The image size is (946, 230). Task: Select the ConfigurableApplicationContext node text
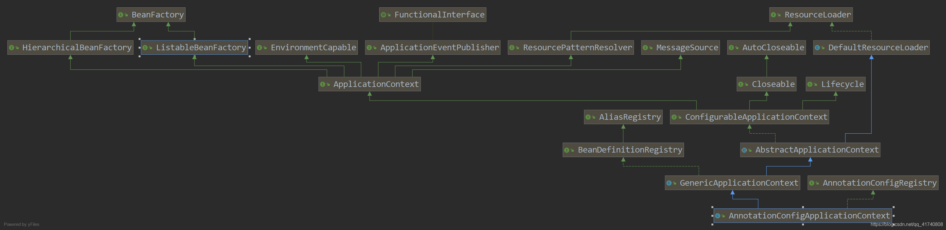756,117
